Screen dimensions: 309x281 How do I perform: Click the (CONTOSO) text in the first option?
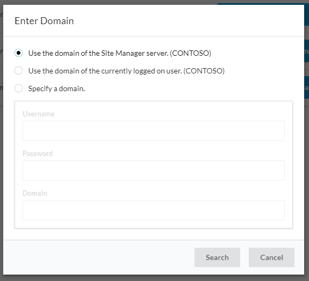pos(190,53)
